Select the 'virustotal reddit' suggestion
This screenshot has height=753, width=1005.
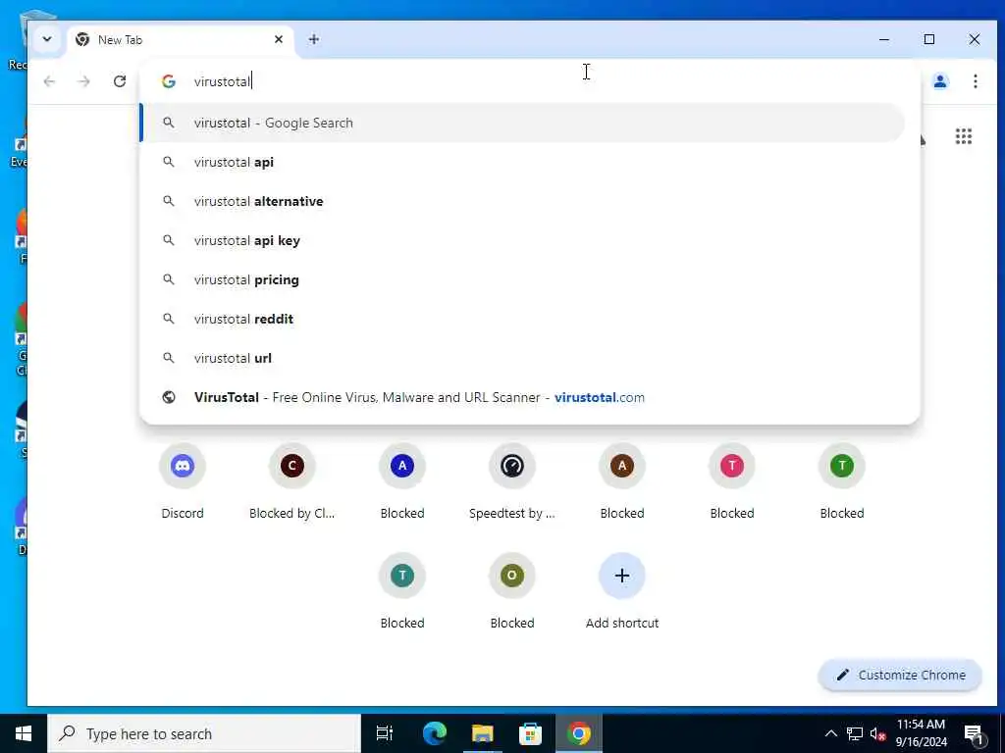pos(522,319)
